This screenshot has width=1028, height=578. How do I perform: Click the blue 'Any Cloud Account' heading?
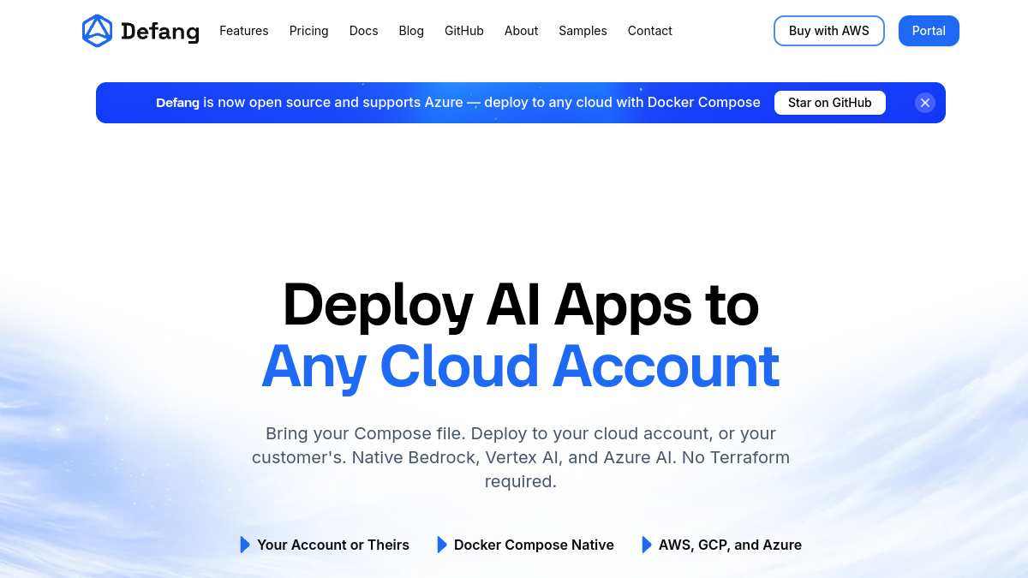(521, 366)
